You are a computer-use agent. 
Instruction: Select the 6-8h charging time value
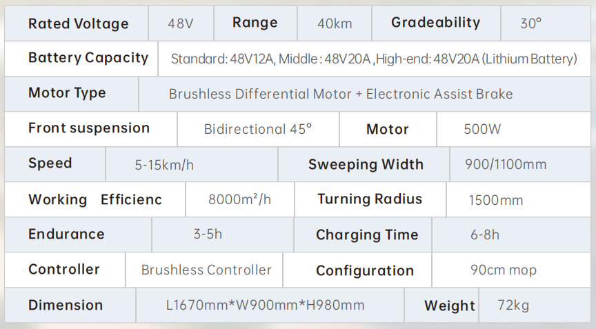[485, 235]
